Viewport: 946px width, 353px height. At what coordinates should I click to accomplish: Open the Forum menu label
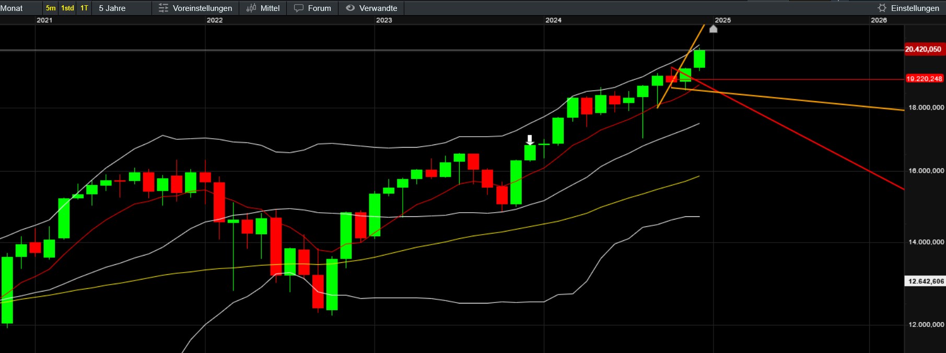click(x=319, y=8)
